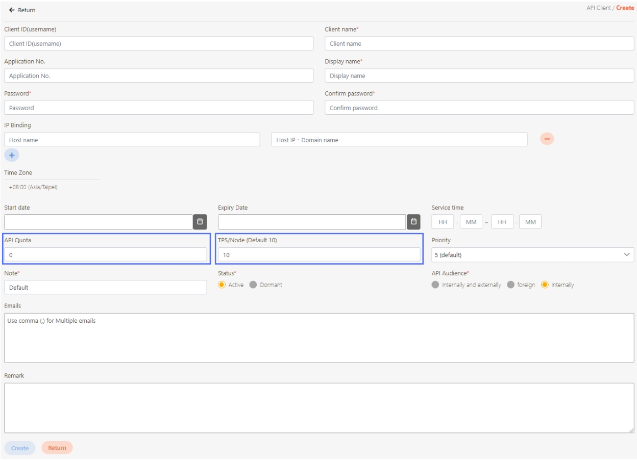
Task: Click the Client name input
Action: [479, 44]
